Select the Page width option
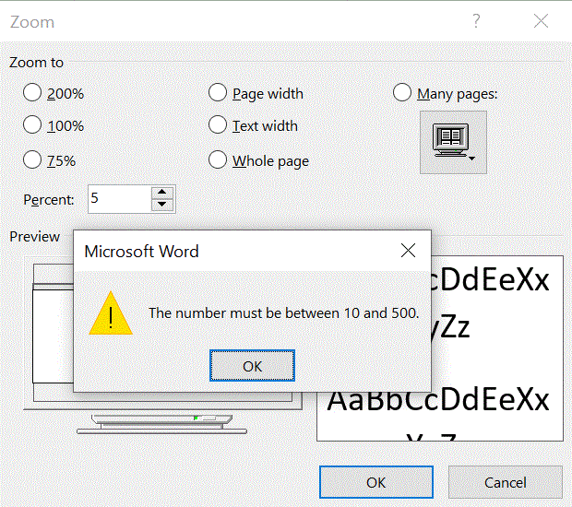 [218, 92]
